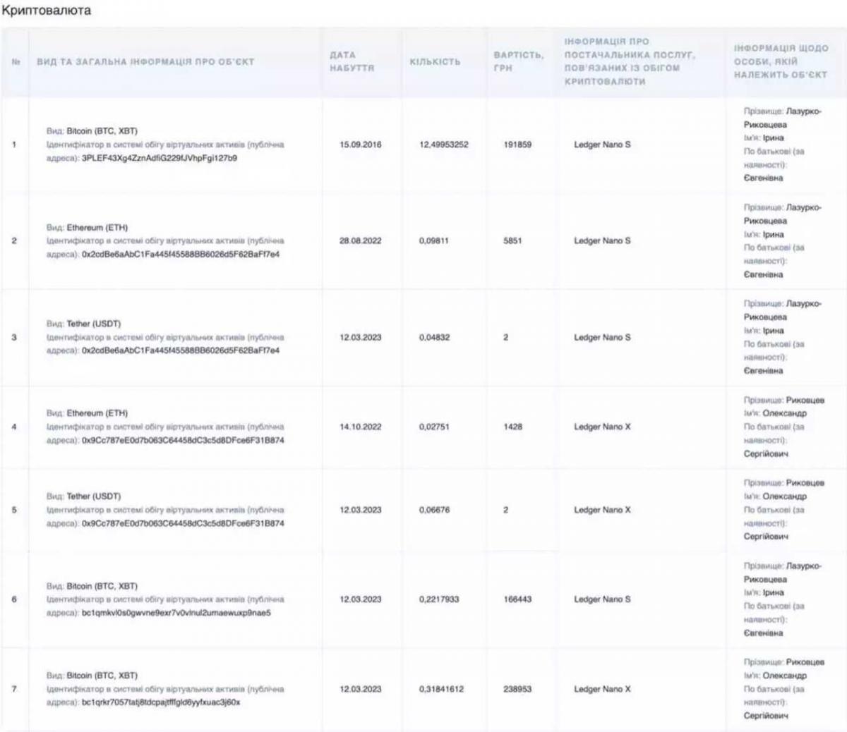Click 'Ledger Nano S' in row 1
Screen dimensions: 847x732
tap(602, 145)
